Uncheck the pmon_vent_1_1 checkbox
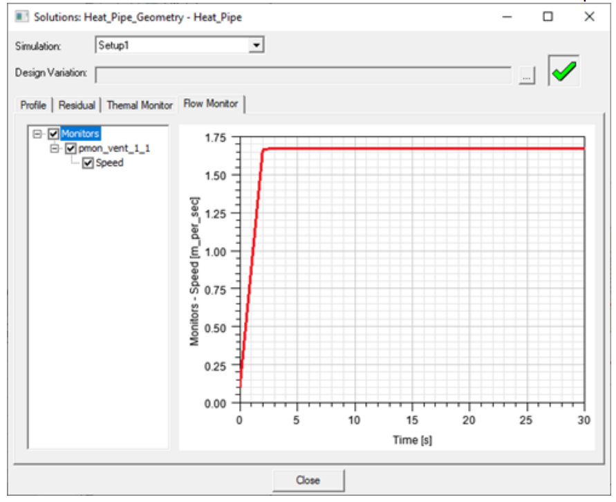Image resolution: width=616 pixels, height=502 pixels. 71,149
